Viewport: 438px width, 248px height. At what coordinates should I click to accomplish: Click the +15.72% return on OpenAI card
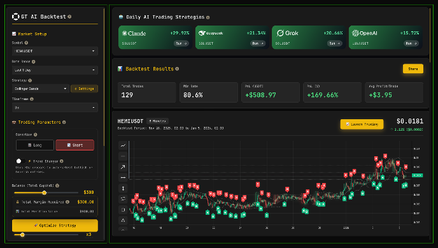[409, 33]
